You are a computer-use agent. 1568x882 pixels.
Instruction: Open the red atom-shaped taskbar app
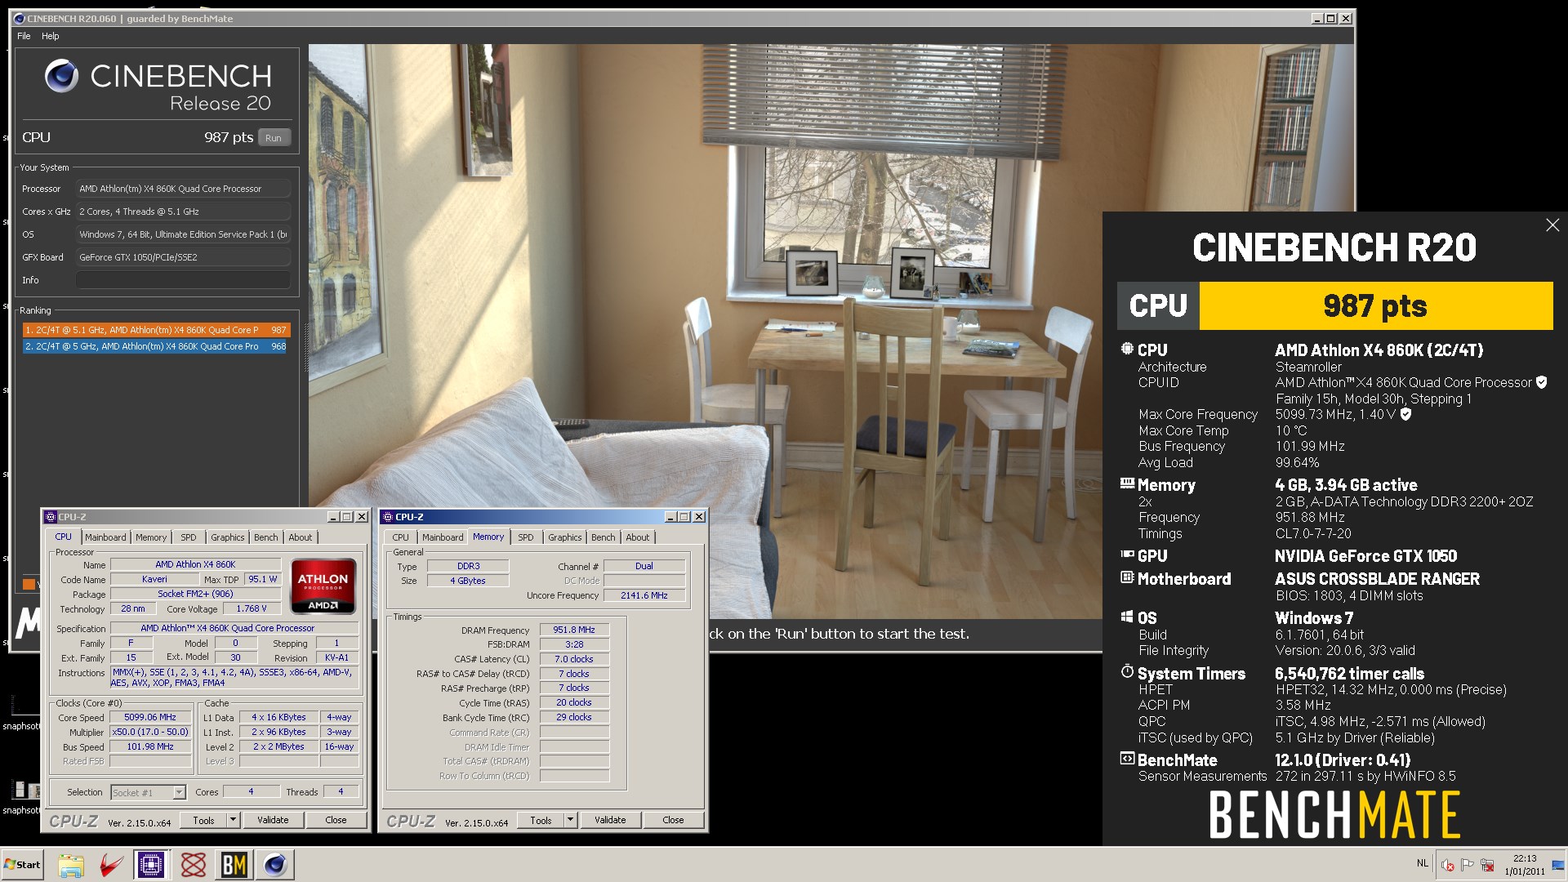pos(194,865)
